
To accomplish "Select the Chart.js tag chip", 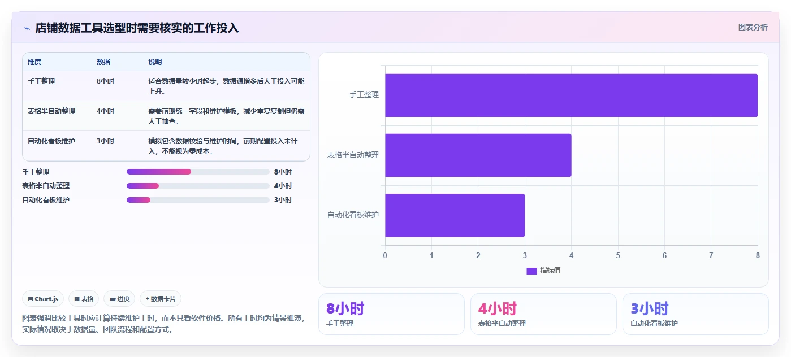I will click(x=43, y=299).
